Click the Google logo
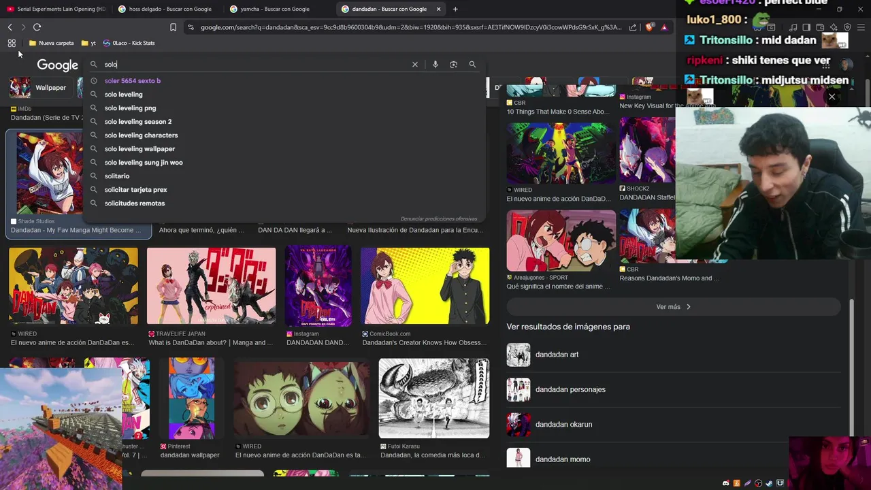This screenshot has width=871, height=490. 57,65
